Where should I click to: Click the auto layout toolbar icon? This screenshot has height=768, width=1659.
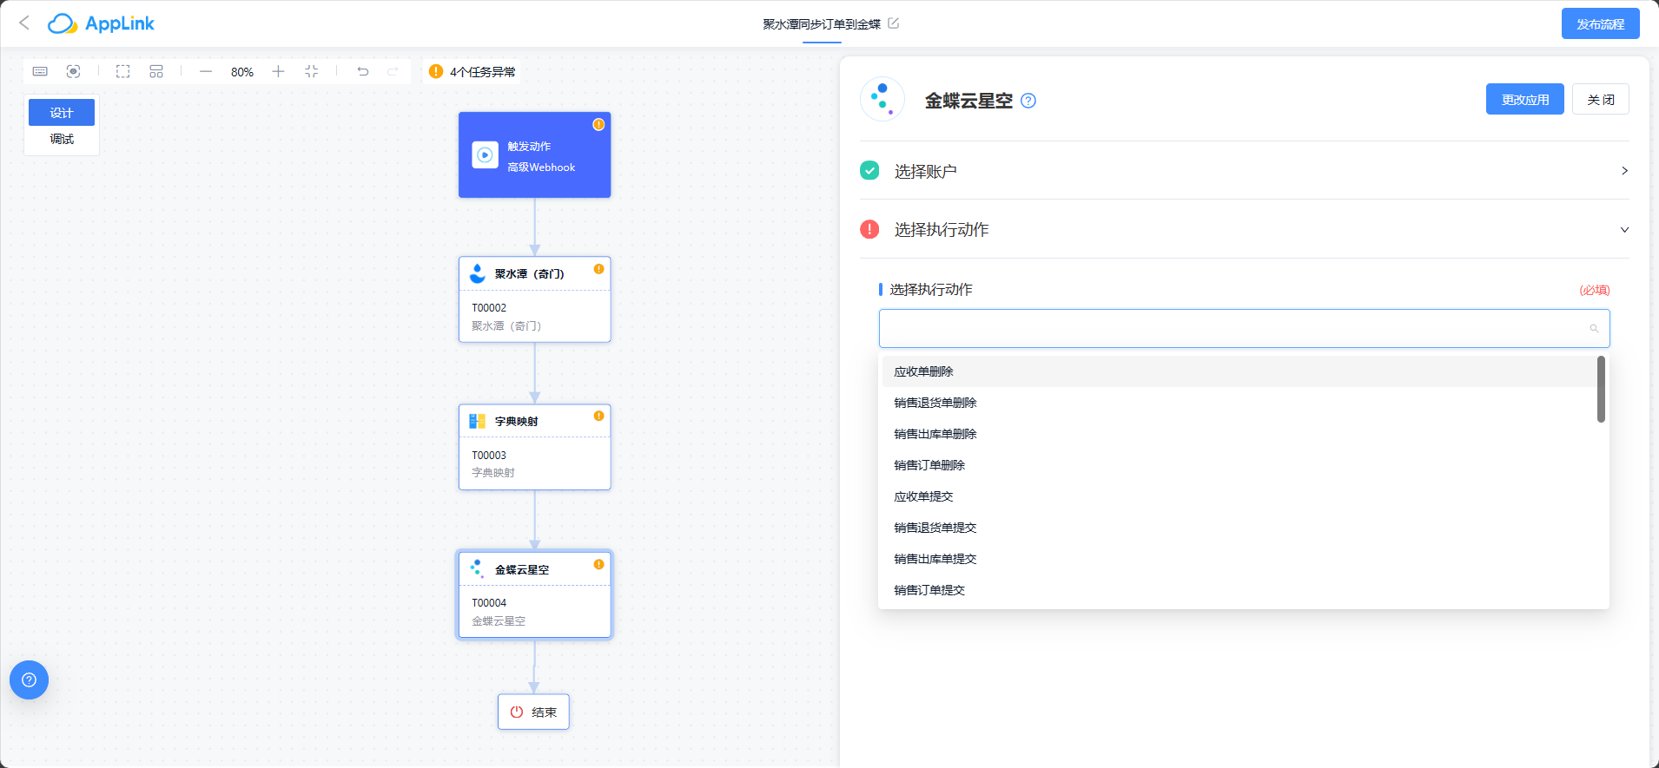click(x=156, y=71)
